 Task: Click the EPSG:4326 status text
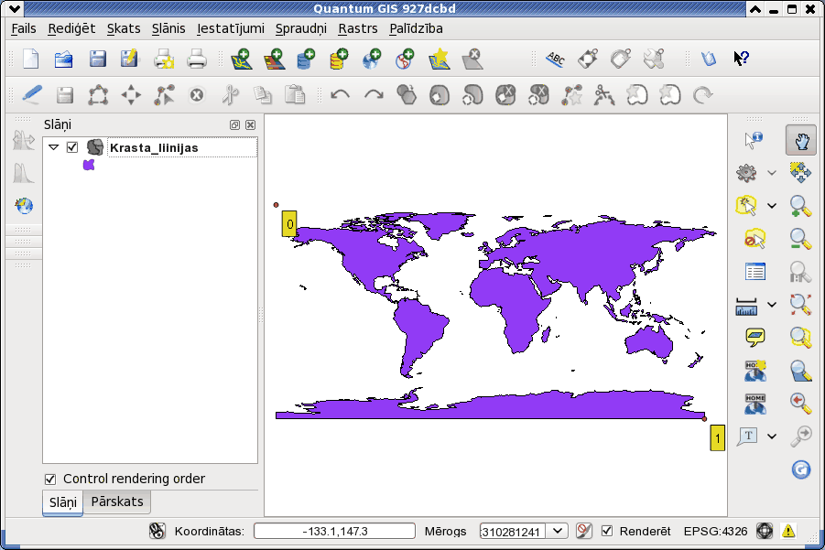[x=715, y=531]
